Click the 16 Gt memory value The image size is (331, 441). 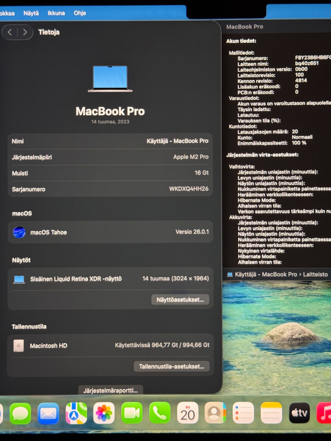point(202,173)
